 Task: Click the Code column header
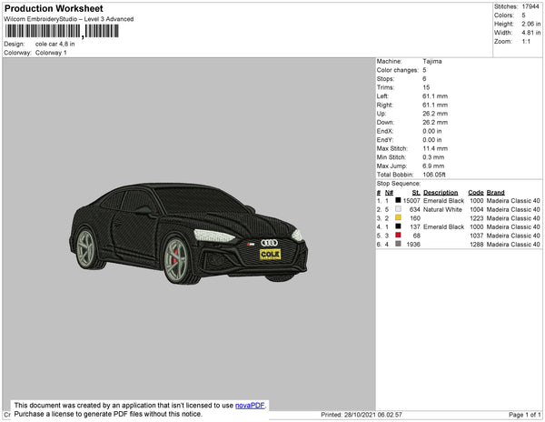475,193
